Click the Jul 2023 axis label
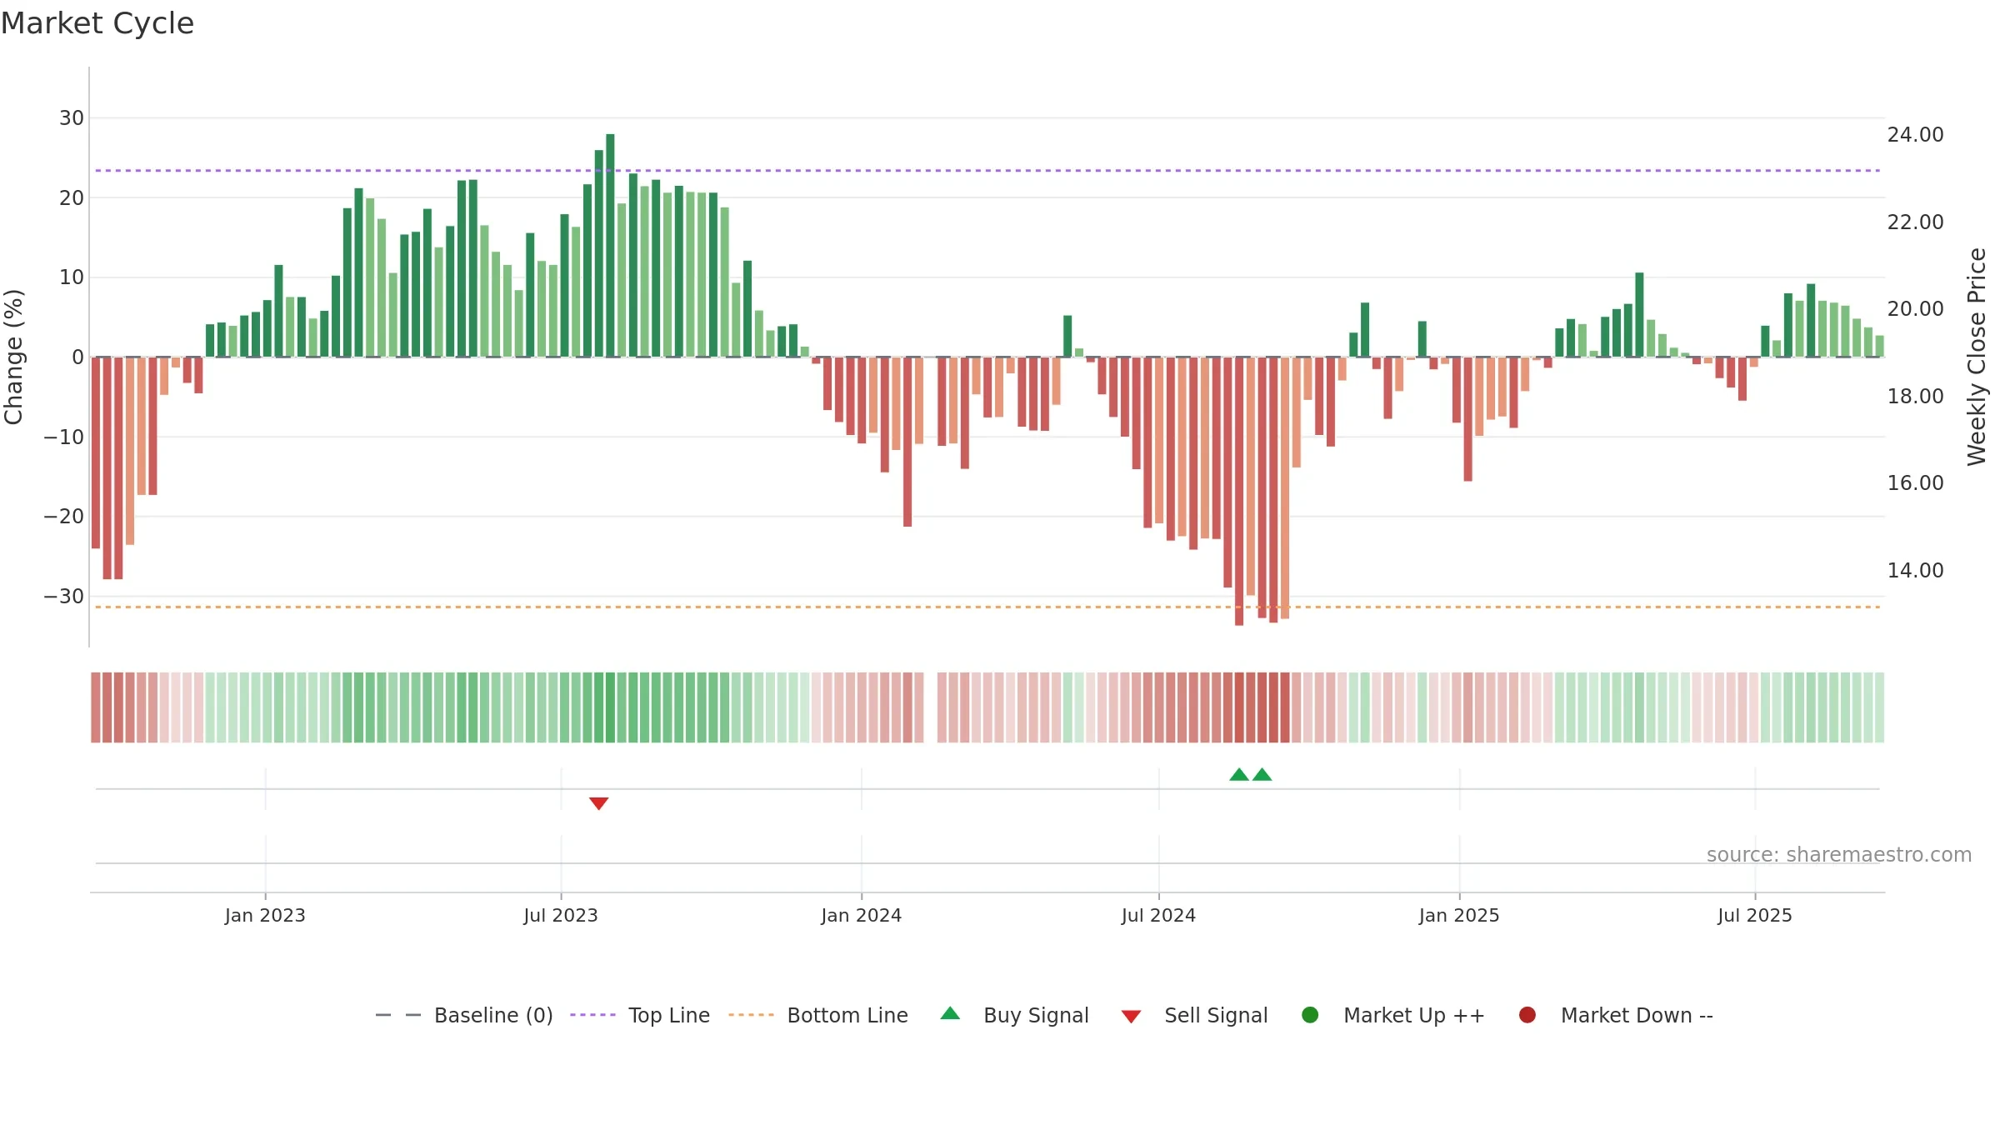The width and height of the screenshot is (2000, 1125). click(x=561, y=916)
